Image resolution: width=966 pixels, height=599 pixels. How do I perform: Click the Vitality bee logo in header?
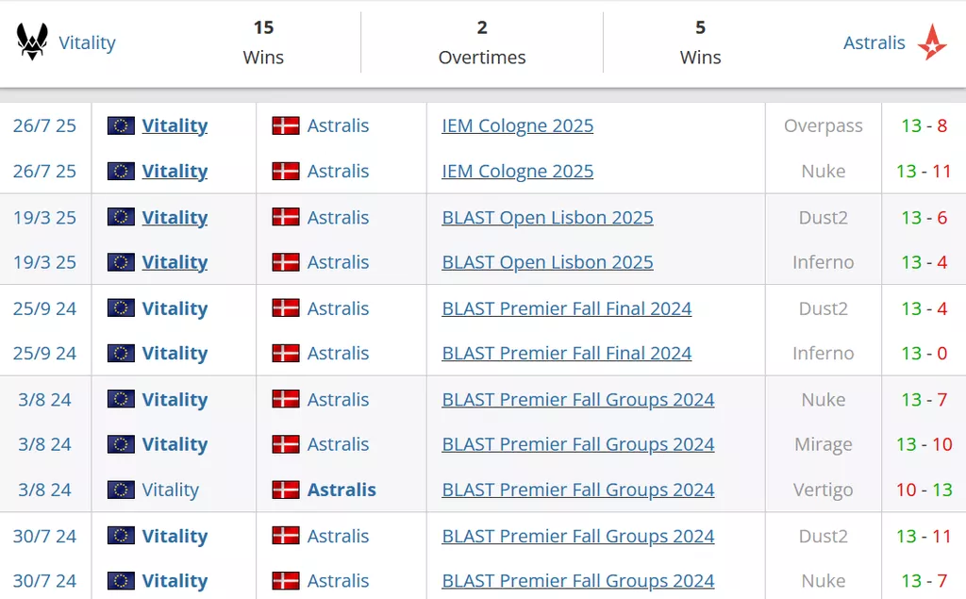click(x=32, y=42)
